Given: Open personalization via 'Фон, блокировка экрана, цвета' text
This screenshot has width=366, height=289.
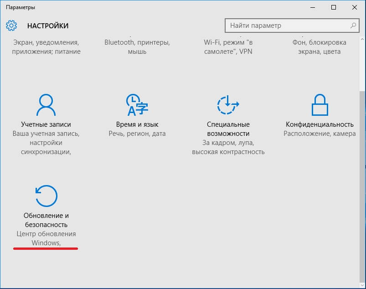Looking at the screenshot, I should (x=319, y=47).
